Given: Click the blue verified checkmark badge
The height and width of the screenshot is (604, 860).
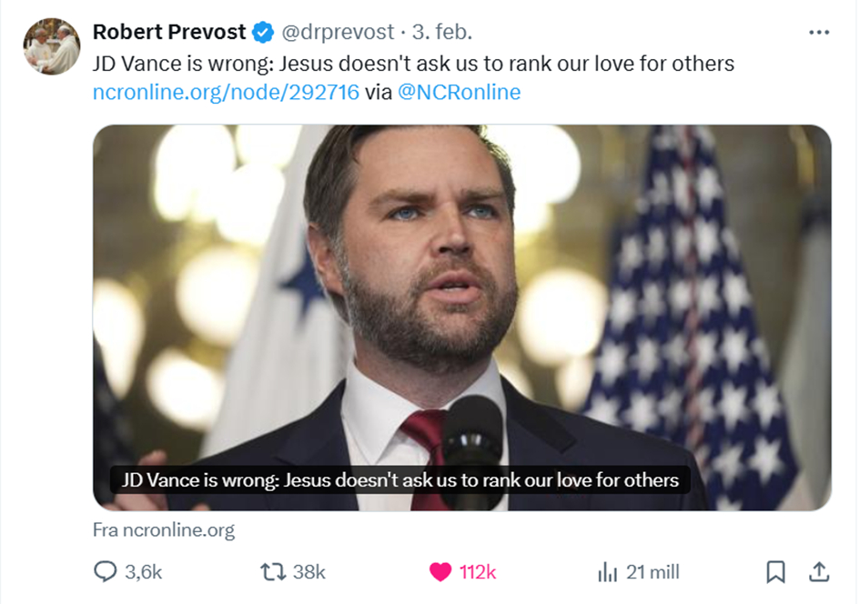Looking at the screenshot, I should click(263, 33).
